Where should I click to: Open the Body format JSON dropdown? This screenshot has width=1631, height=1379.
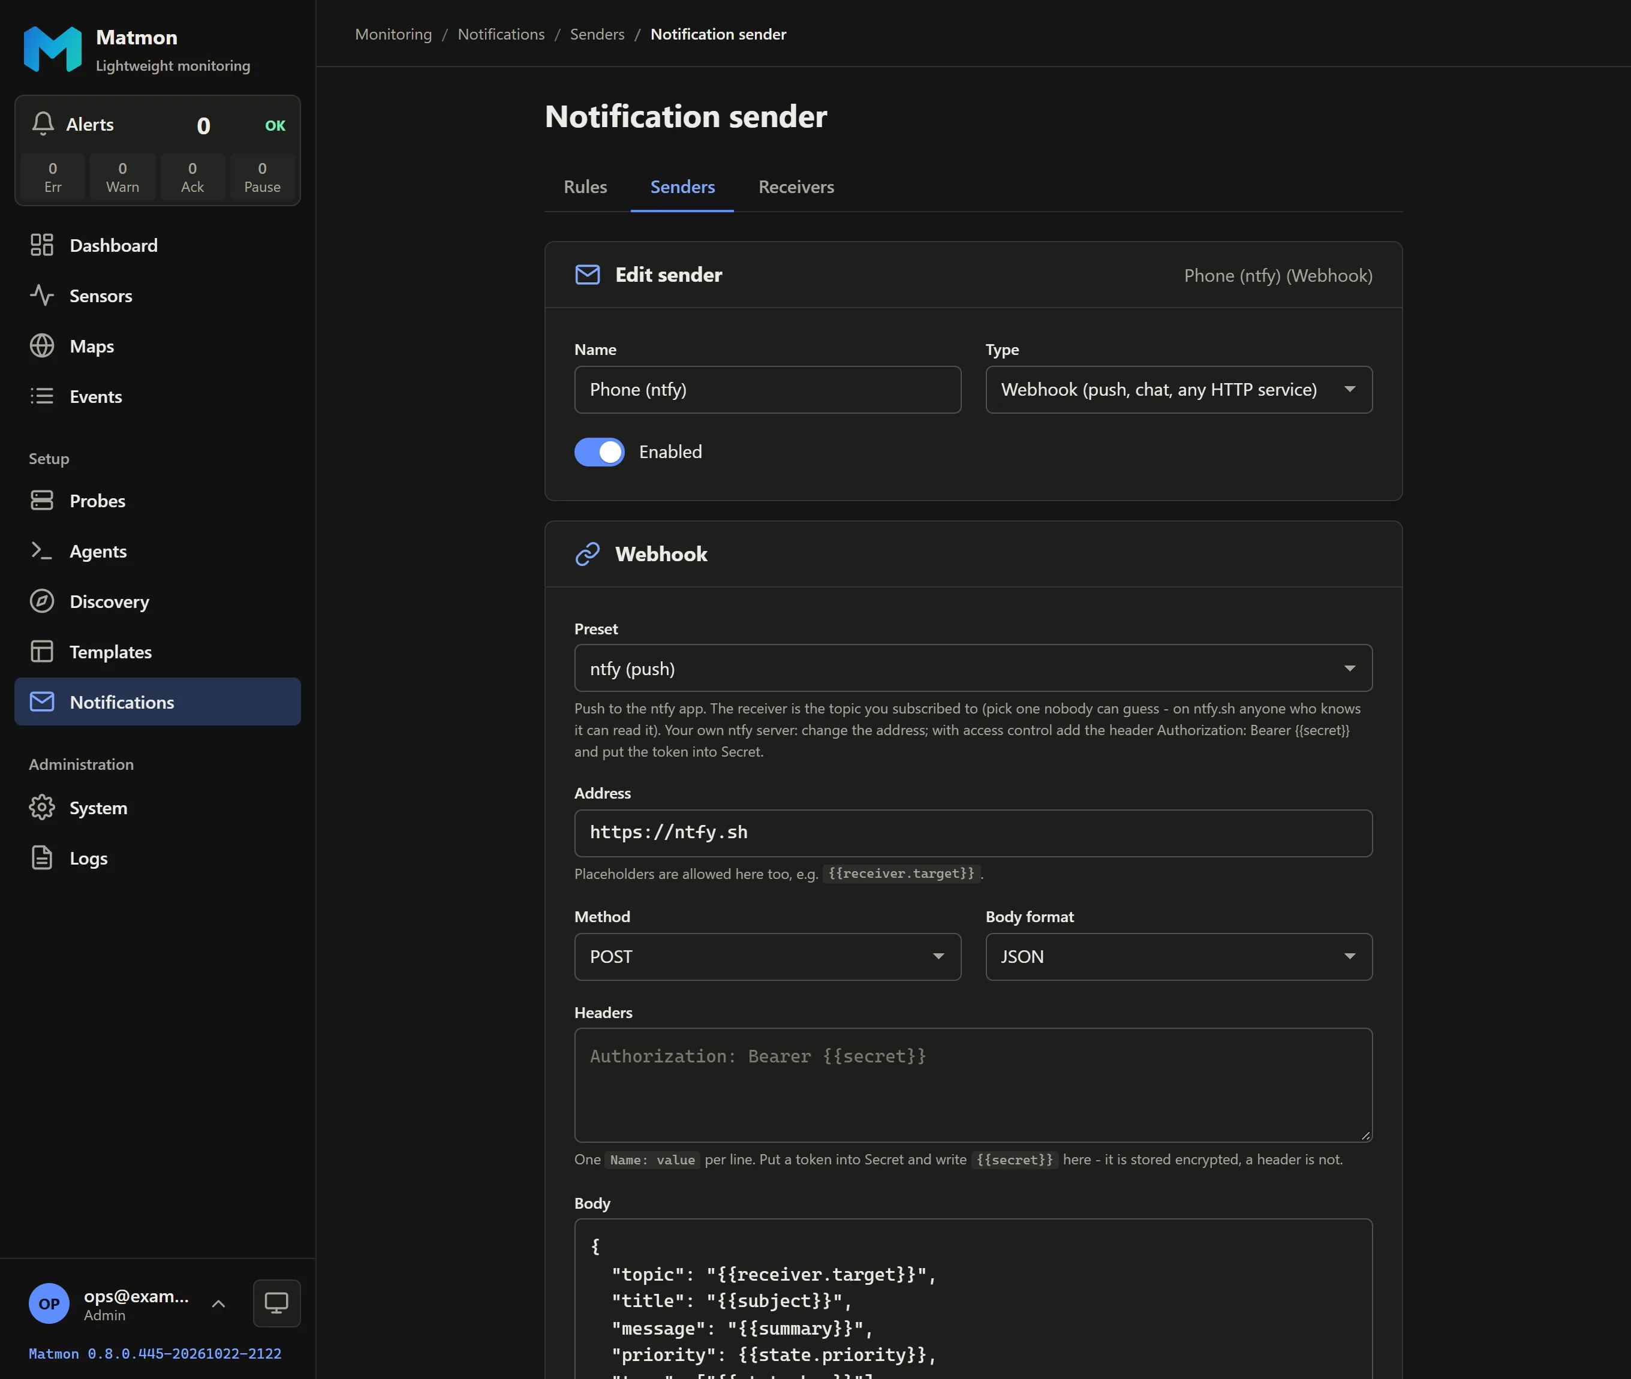(x=1179, y=957)
